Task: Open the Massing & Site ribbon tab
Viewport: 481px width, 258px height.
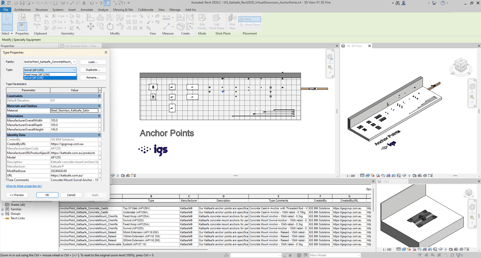Action: [123, 10]
